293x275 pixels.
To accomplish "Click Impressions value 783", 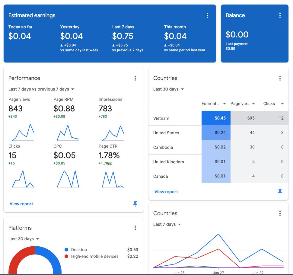I will tap(105, 108).
